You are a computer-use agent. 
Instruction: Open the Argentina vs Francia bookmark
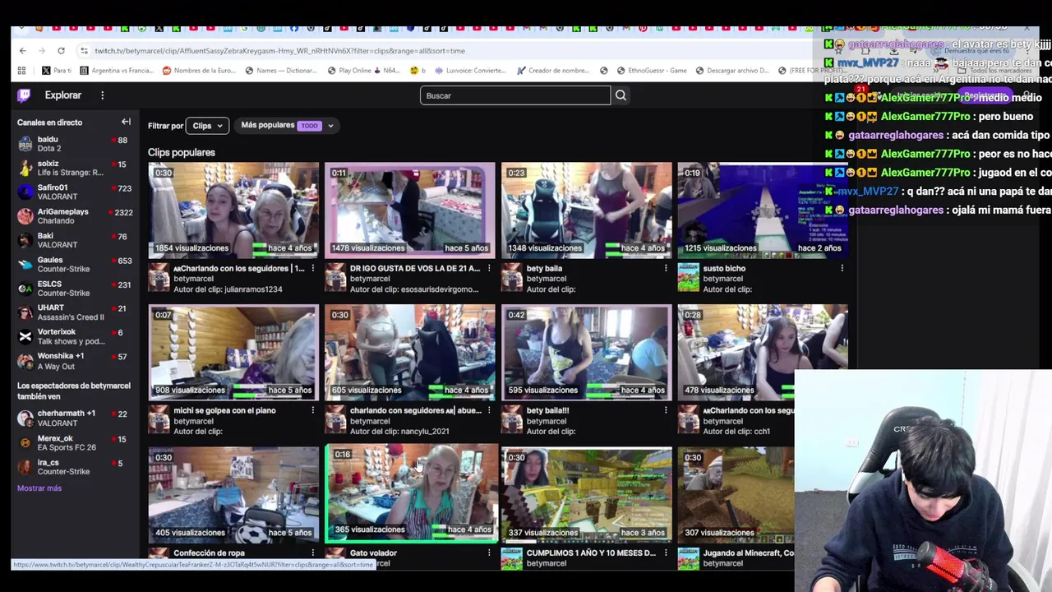coord(117,71)
